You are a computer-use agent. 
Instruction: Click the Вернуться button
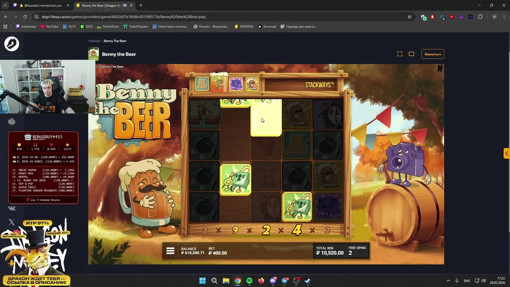tap(433, 54)
